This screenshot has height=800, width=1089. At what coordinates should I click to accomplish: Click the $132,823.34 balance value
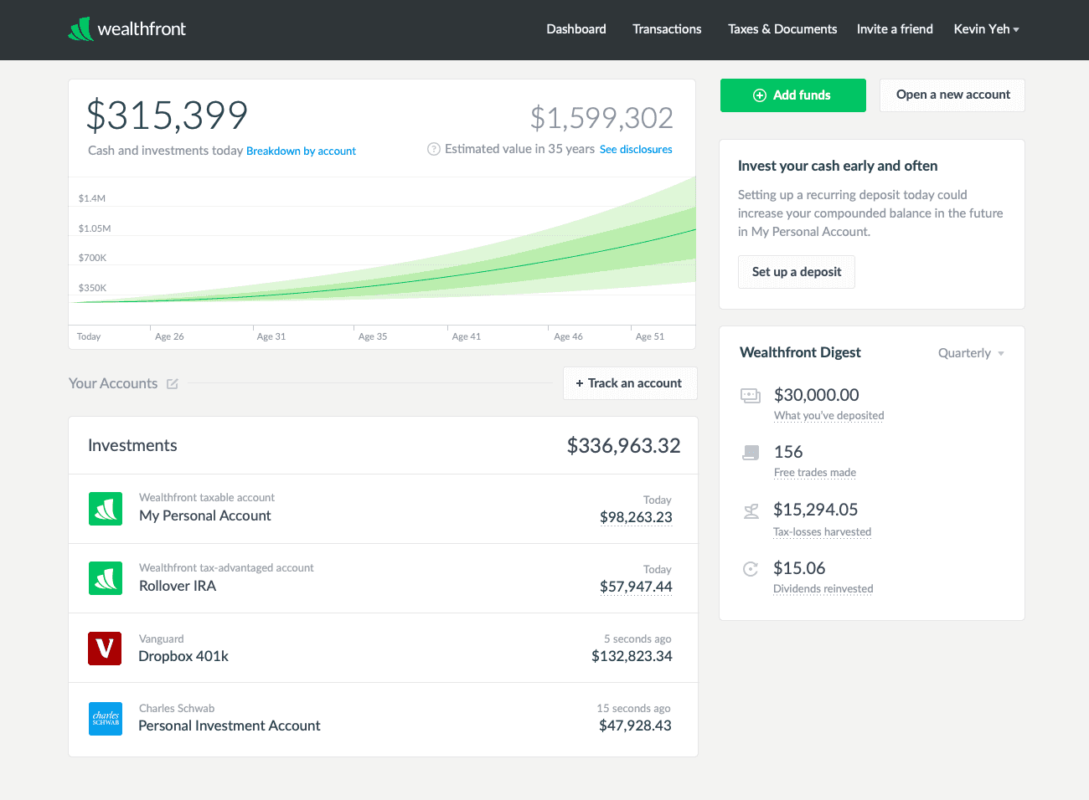pyautogui.click(x=632, y=656)
